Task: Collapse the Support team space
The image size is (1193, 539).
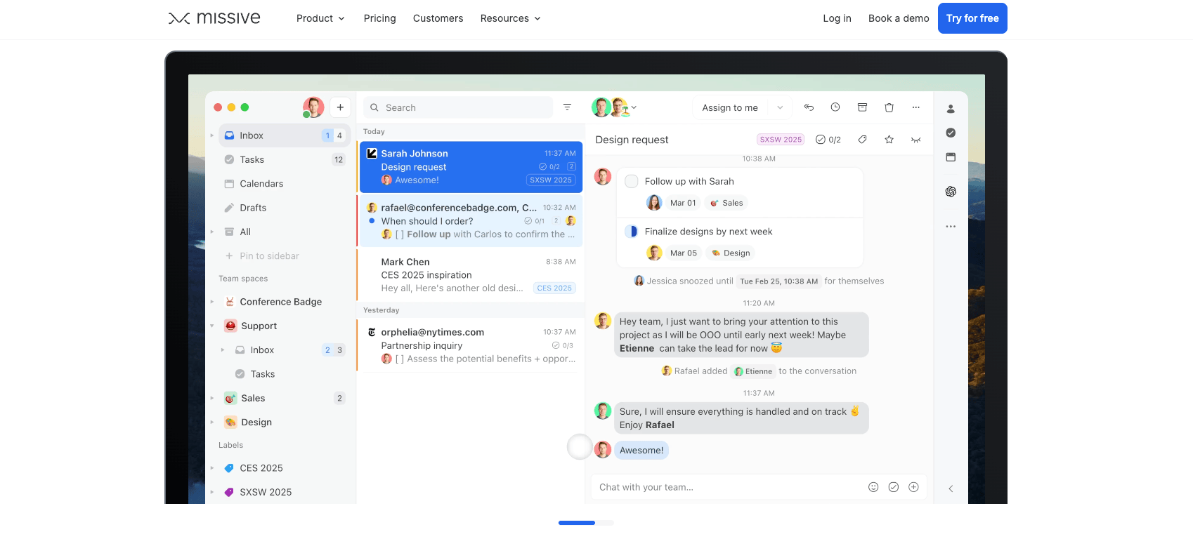Action: point(212,326)
